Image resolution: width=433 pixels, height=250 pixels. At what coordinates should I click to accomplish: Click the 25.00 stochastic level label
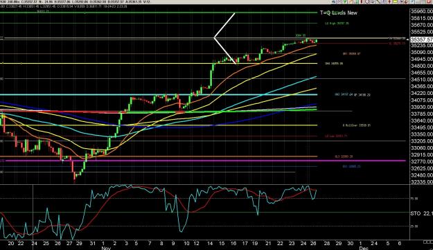[414, 226]
